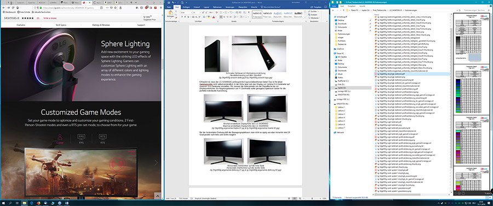This screenshot has height=206, width=493.
Task: Open the Firefox downloads icon
Action: click(x=121, y=8)
